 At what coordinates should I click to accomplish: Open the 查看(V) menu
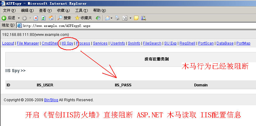click(x=45, y=11)
